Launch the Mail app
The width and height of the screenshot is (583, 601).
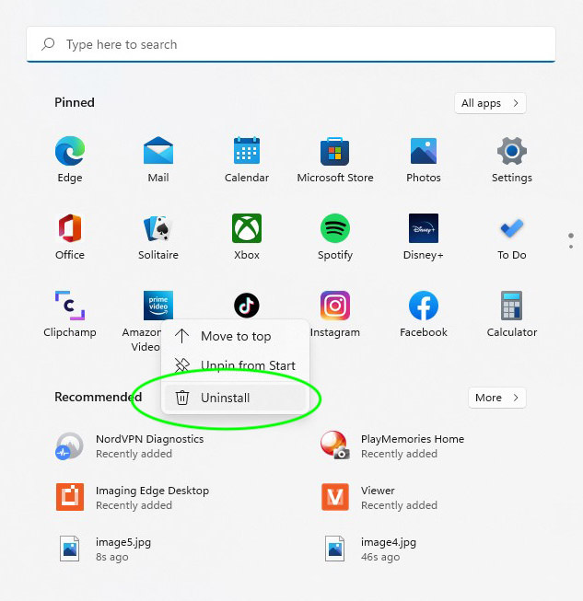coord(158,159)
